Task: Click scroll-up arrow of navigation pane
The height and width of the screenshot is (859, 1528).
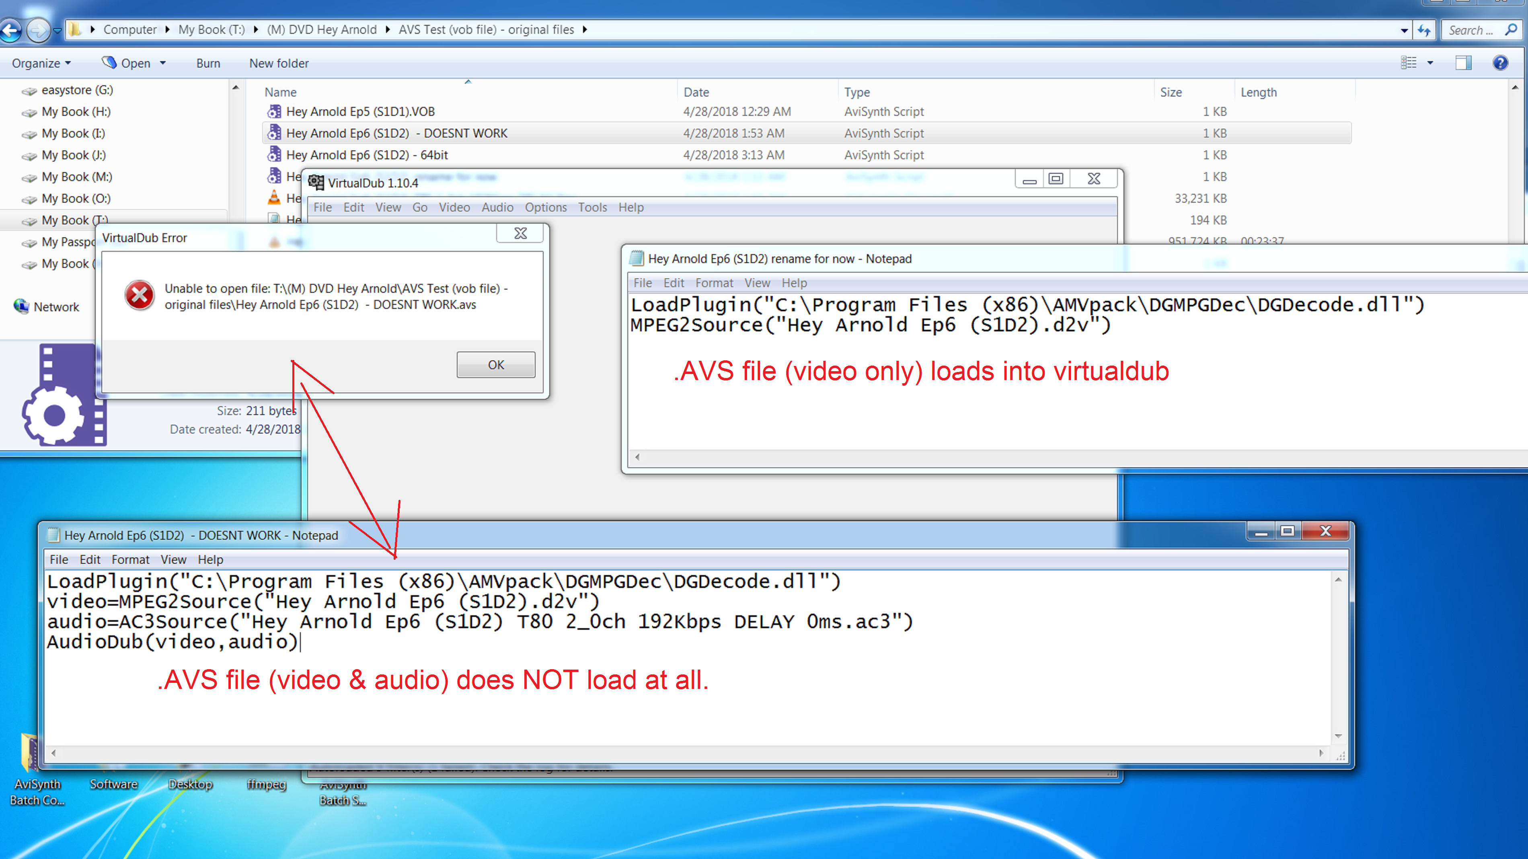Action: [236, 88]
